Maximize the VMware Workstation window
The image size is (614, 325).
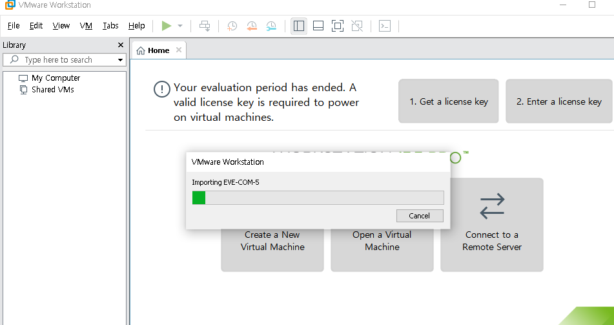coord(592,5)
